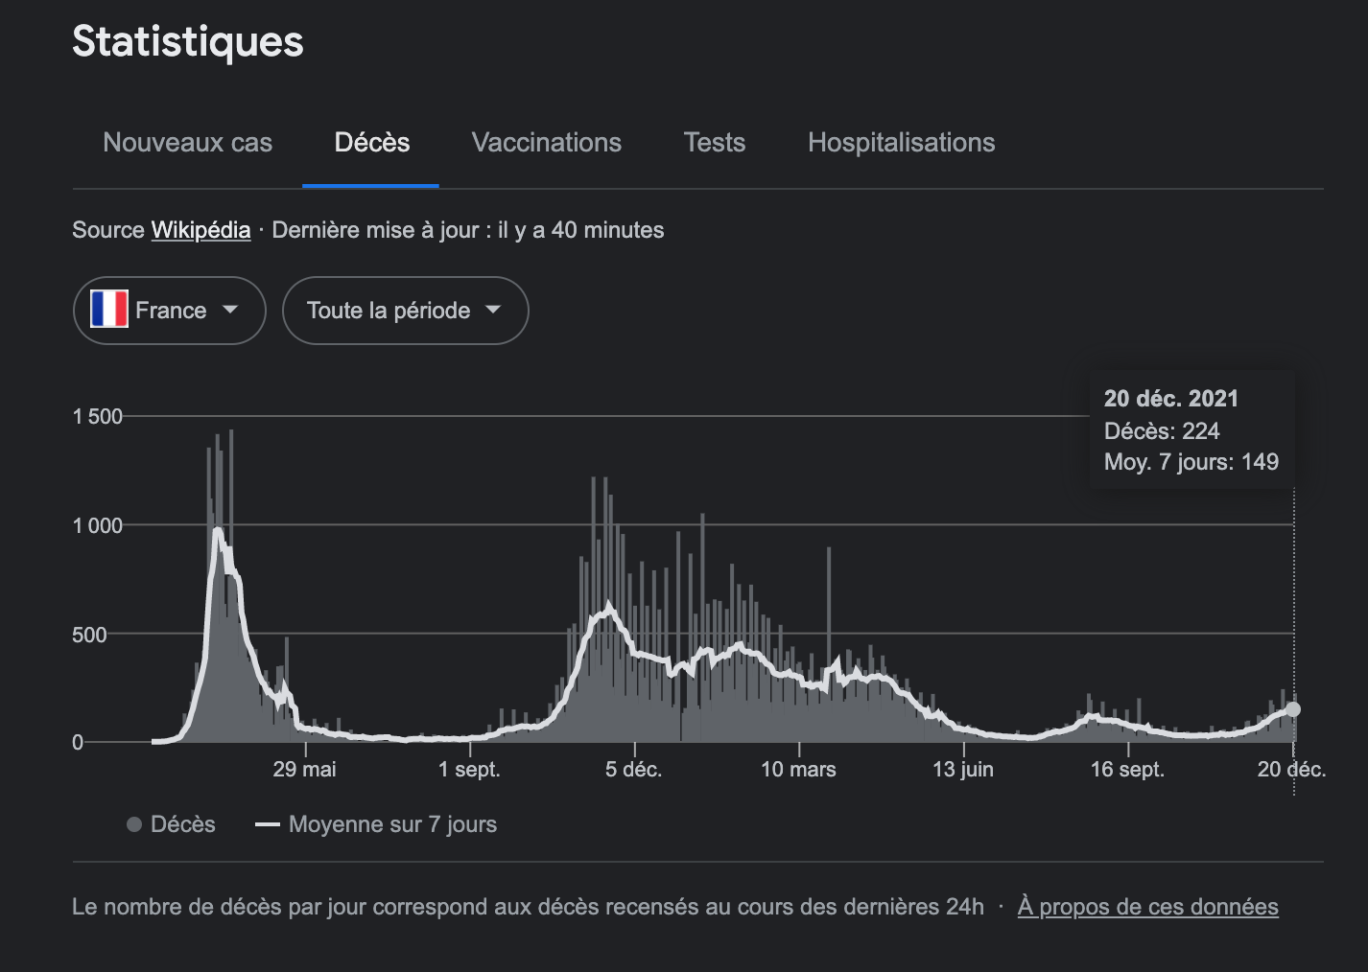Open the France country dropdown arrow
Screen dimensions: 1368x972
tap(230, 310)
